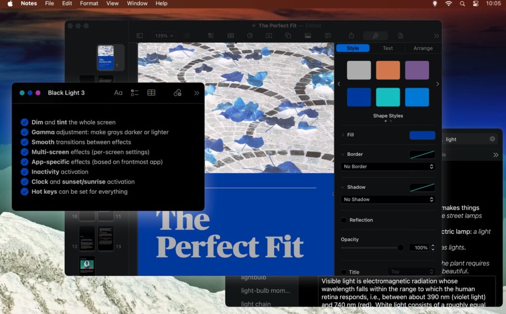
Task: Insert a Shape into the document
Action: tap(289, 35)
